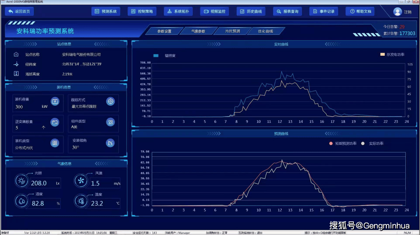Click the 组件类型 module type icon
This screenshot has width=420, height=235.
(110, 122)
